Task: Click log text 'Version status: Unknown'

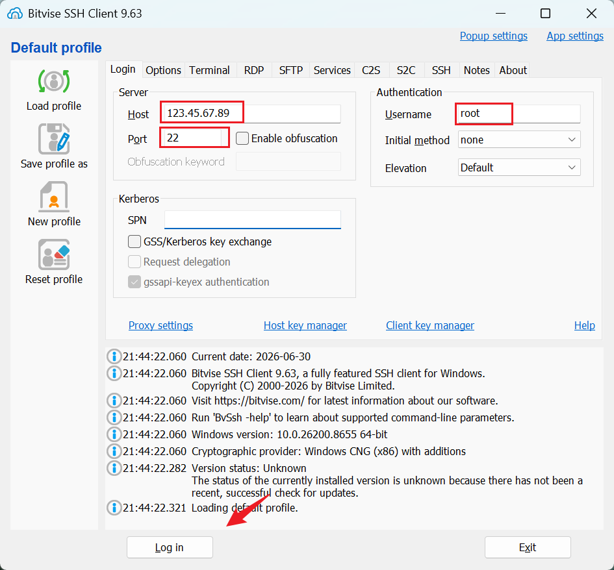Action: [x=249, y=468]
